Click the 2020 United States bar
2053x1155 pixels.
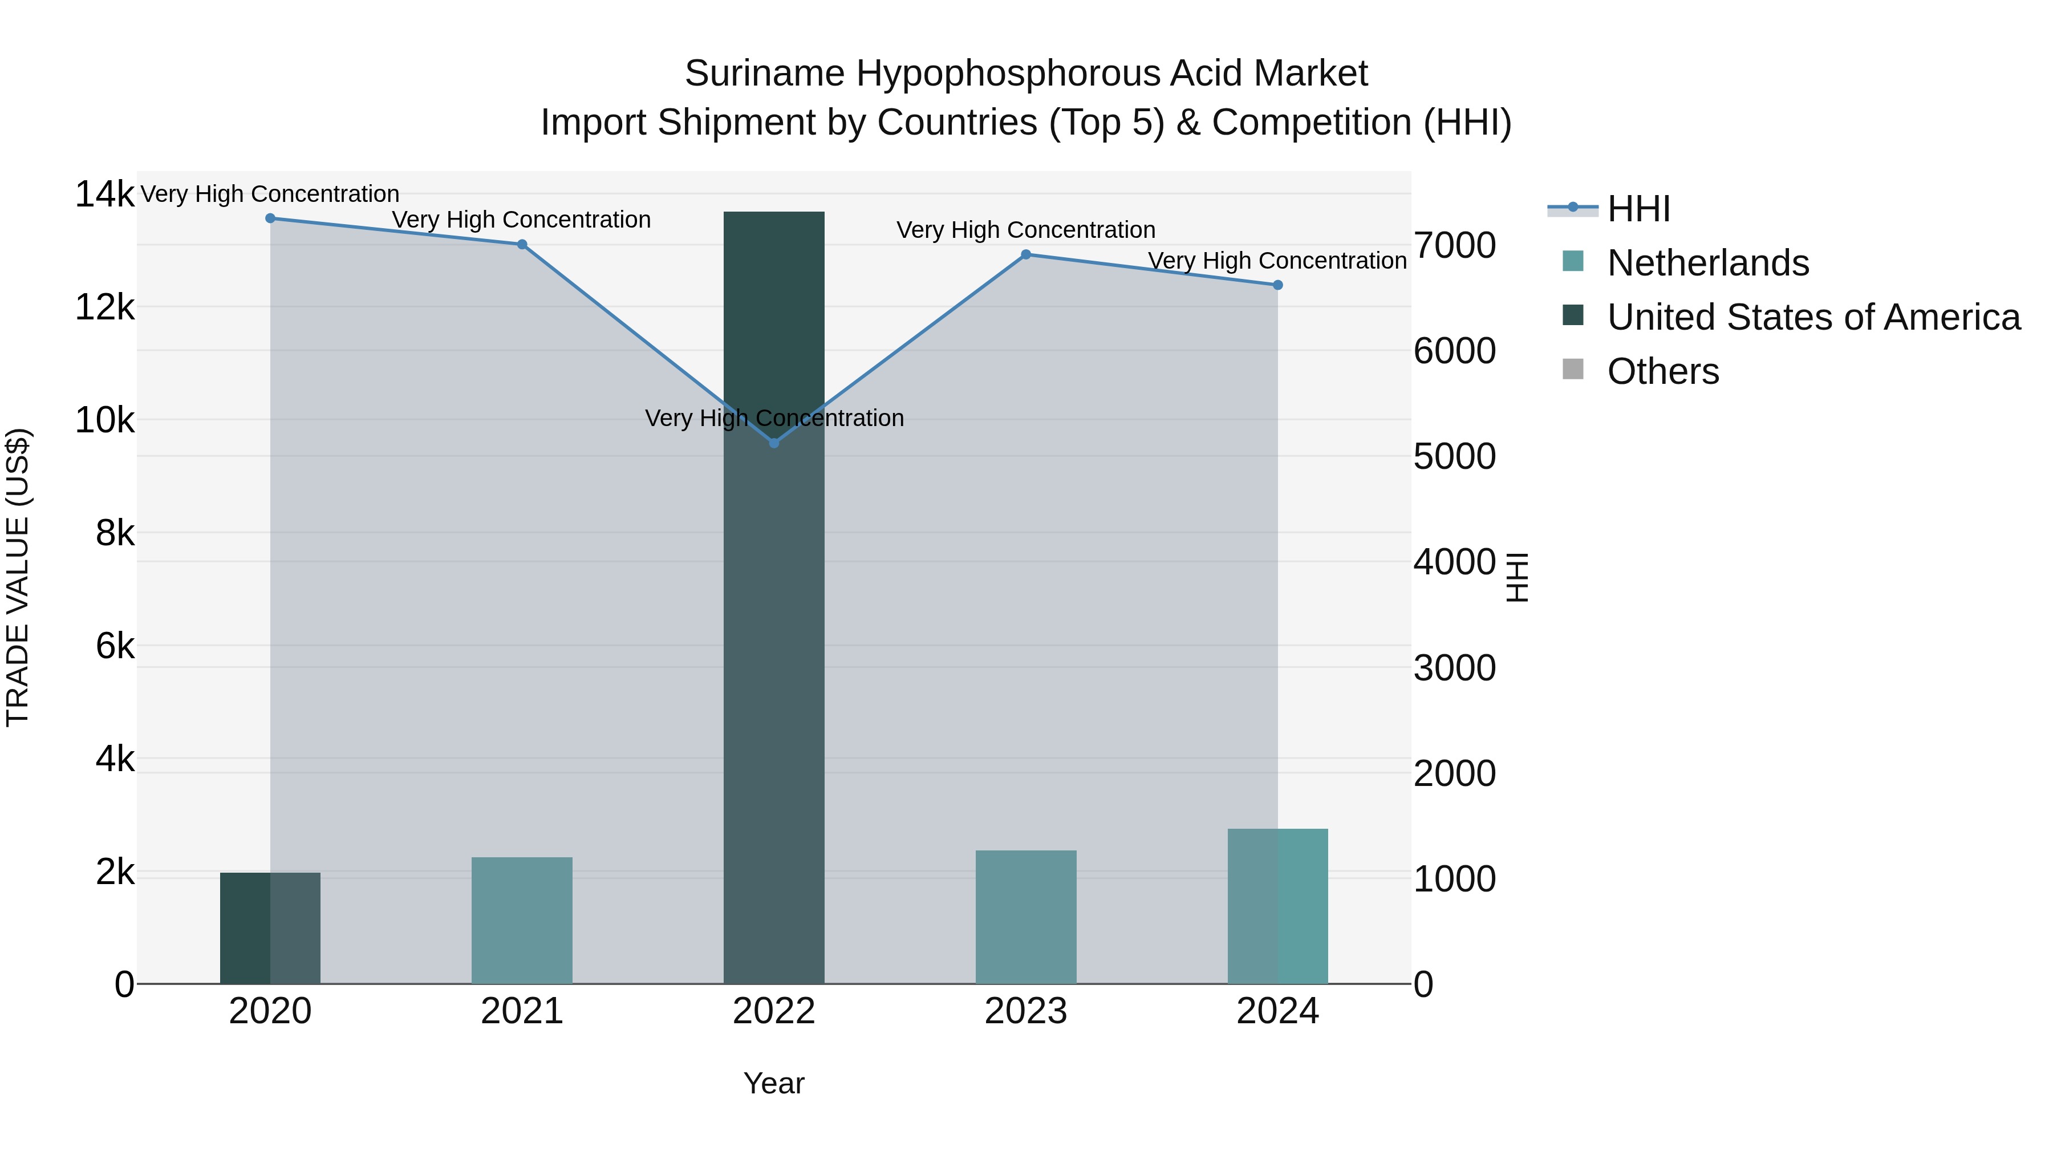[x=270, y=929]
